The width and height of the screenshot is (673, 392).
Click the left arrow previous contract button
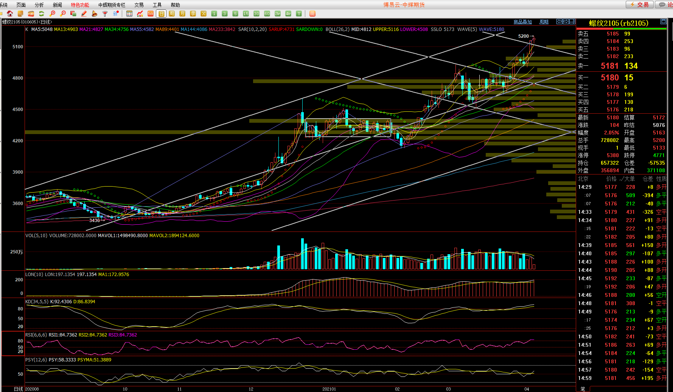point(560,22)
